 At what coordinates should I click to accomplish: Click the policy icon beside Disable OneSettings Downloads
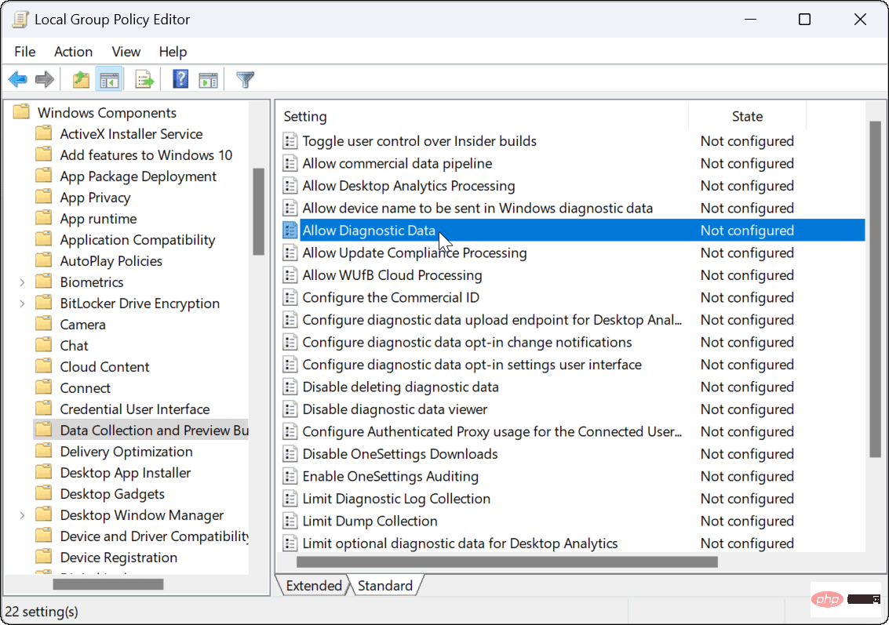pos(290,454)
